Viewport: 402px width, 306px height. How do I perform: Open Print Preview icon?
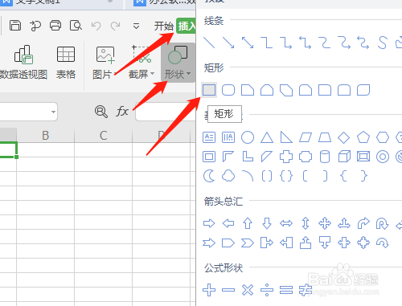[76, 26]
